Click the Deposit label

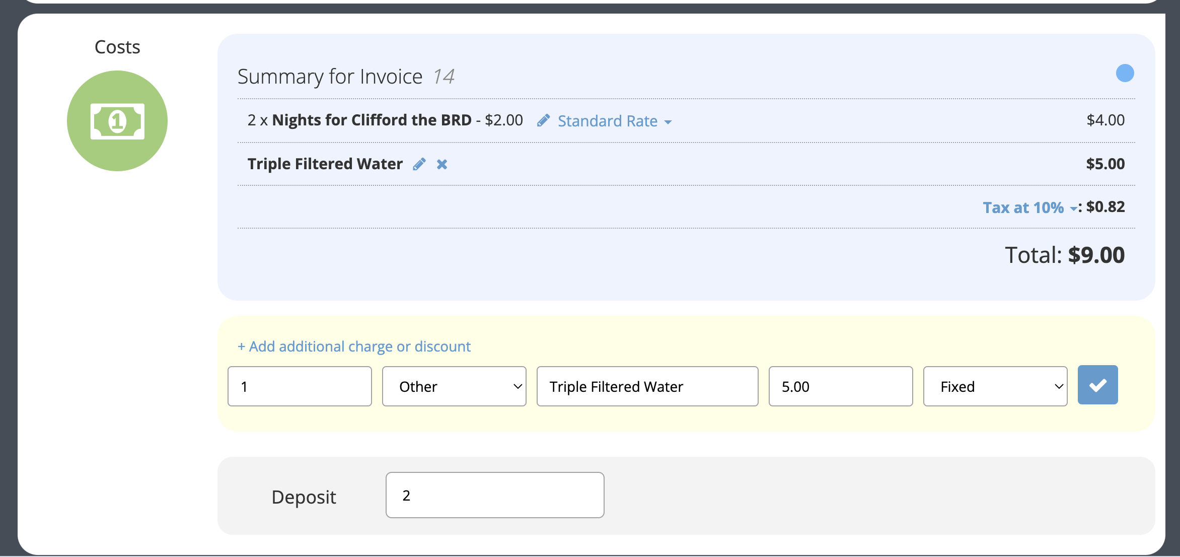click(304, 497)
